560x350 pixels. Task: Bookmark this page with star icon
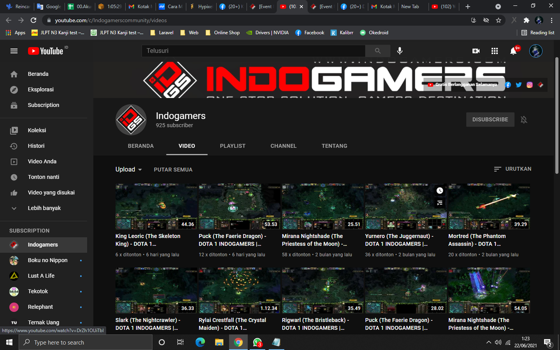(498, 20)
